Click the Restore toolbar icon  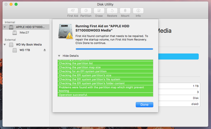point(112,11)
